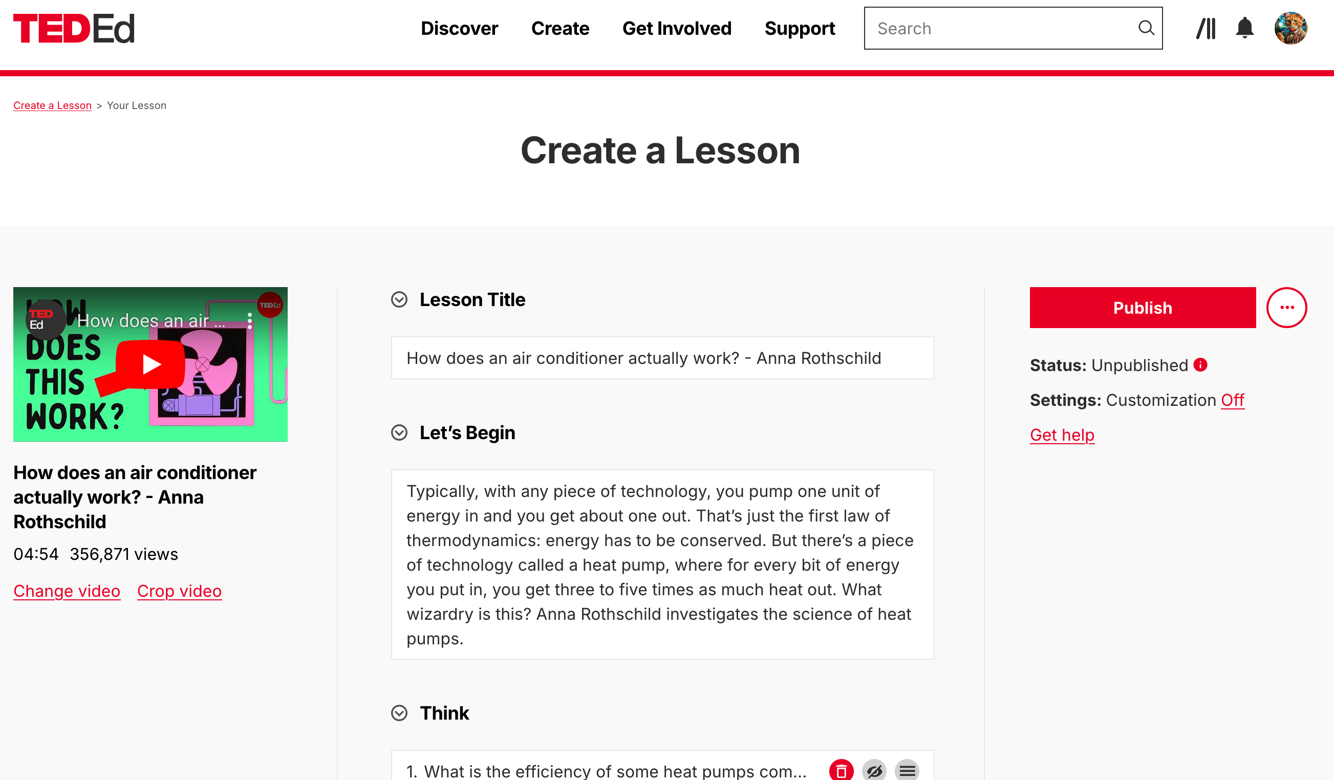The image size is (1334, 780).
Task: Toggle Customization Off setting
Action: click(x=1232, y=400)
